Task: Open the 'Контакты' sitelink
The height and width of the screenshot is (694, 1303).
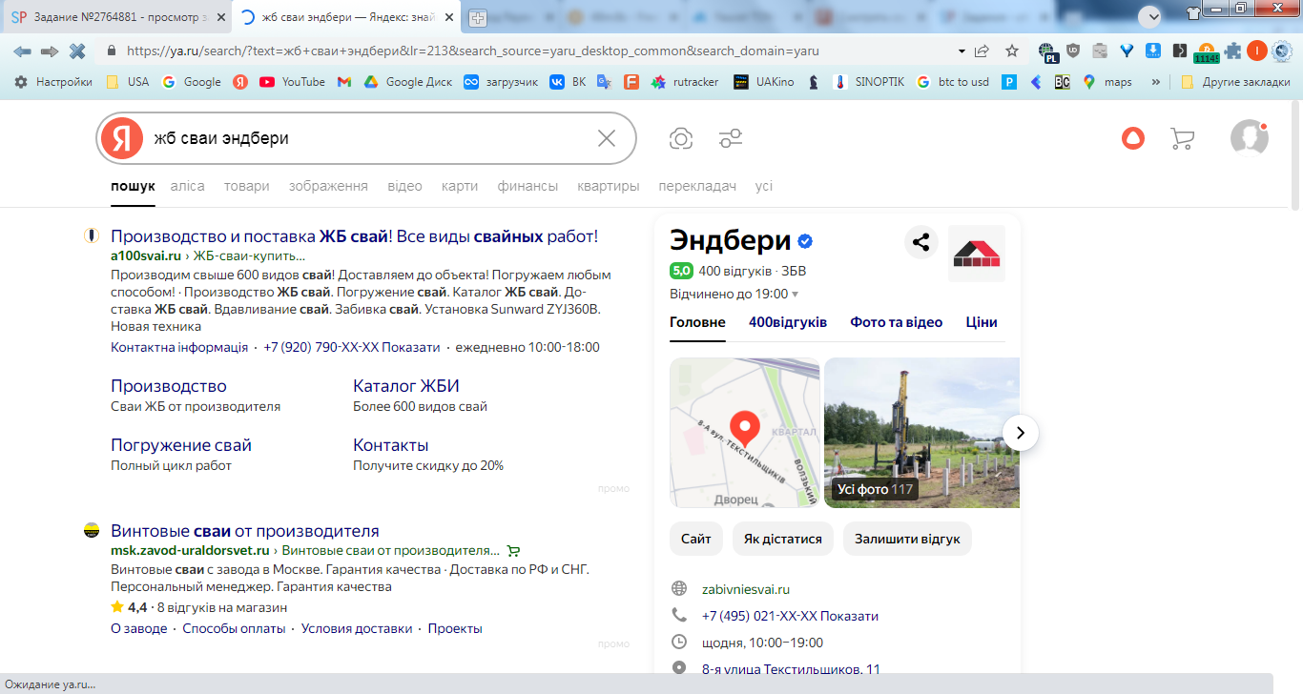Action: tap(391, 445)
